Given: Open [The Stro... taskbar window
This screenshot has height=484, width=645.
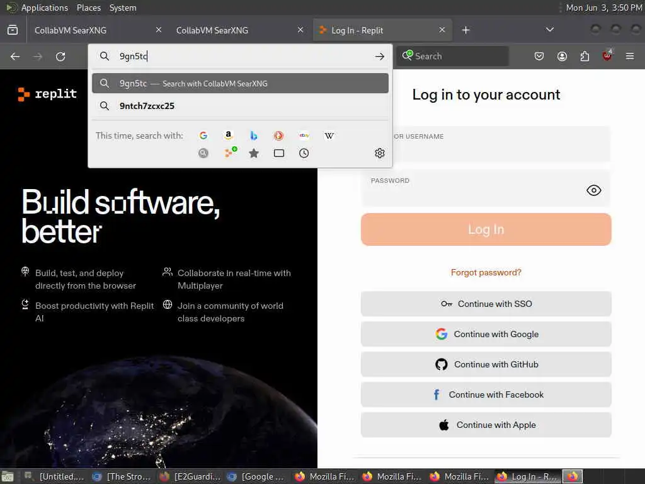Looking at the screenshot, I should 122,476.
